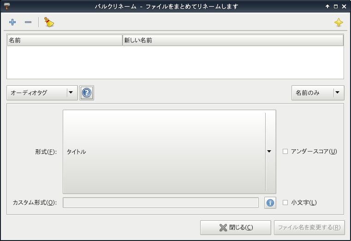The width and height of the screenshot is (351, 241).
Task: Click the blue plus add files icon
Action: pos(12,22)
